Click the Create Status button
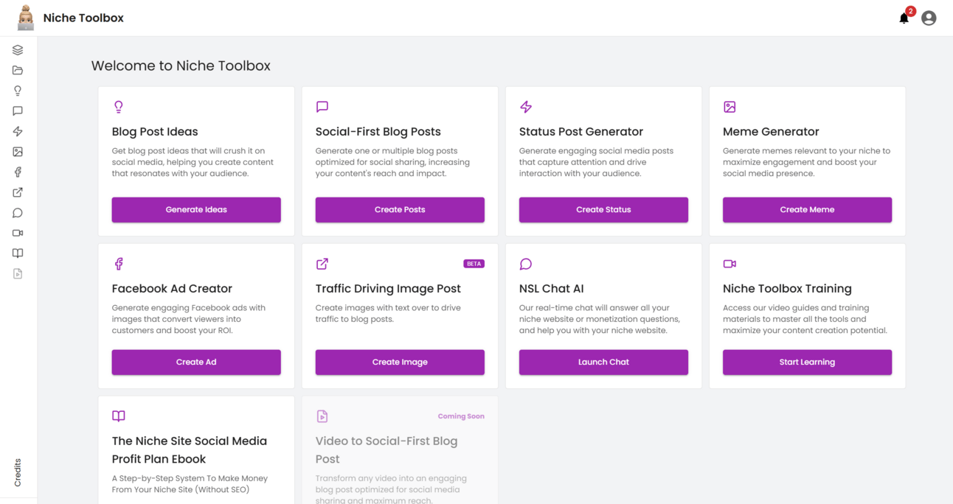 tap(603, 209)
